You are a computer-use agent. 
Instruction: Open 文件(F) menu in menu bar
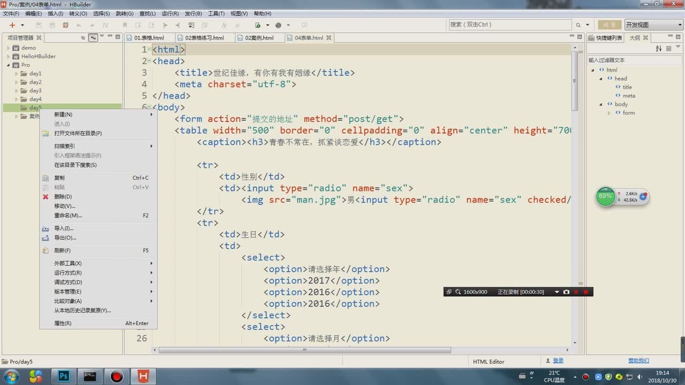tap(11, 13)
